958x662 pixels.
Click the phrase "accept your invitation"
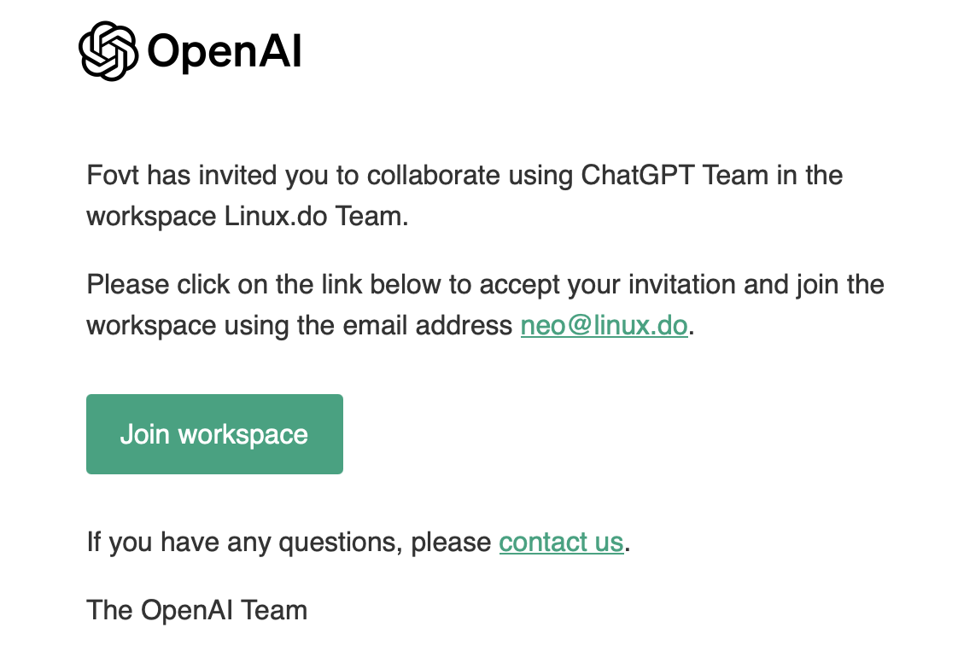click(607, 285)
